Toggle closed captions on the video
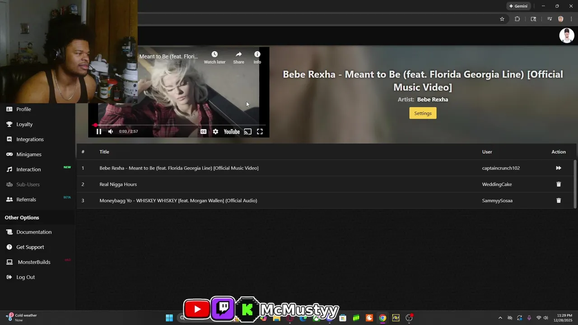Screen dimensions: 578x325 point(204,131)
